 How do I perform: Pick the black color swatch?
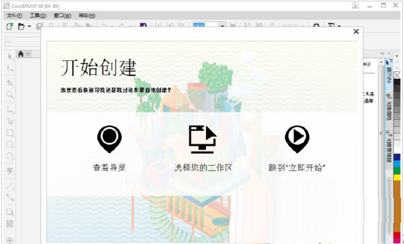click(397, 82)
